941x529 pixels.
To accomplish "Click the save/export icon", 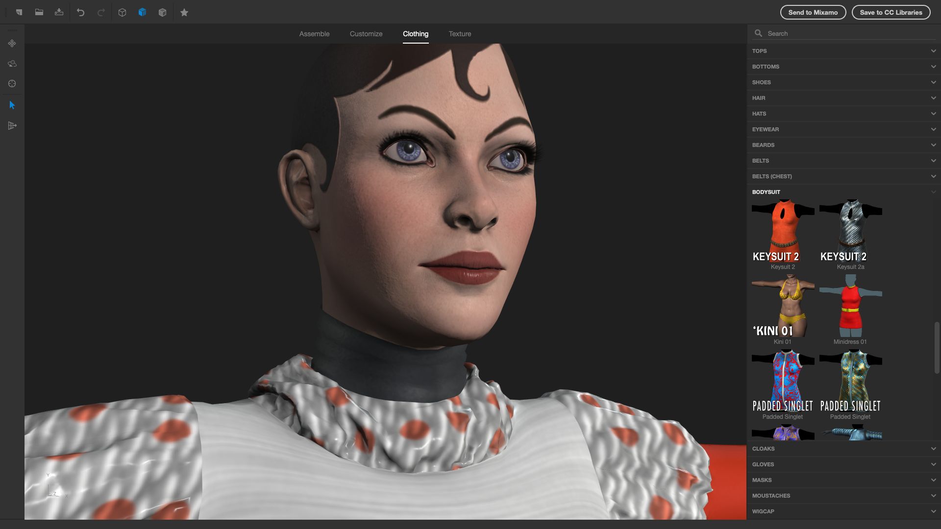I will point(59,12).
